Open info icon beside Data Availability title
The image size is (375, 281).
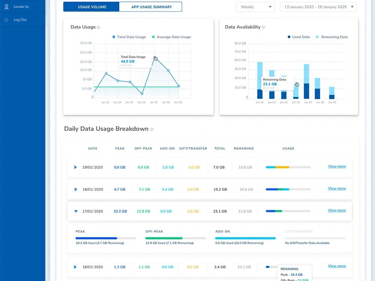click(263, 27)
